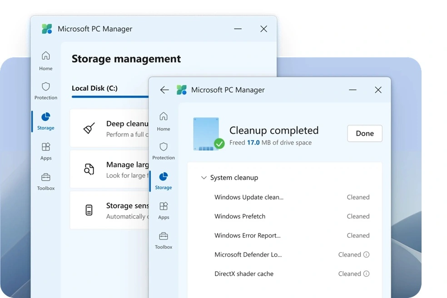447x298 pixels.
Task: Go to Home in front window sidebar
Action: coord(164,121)
